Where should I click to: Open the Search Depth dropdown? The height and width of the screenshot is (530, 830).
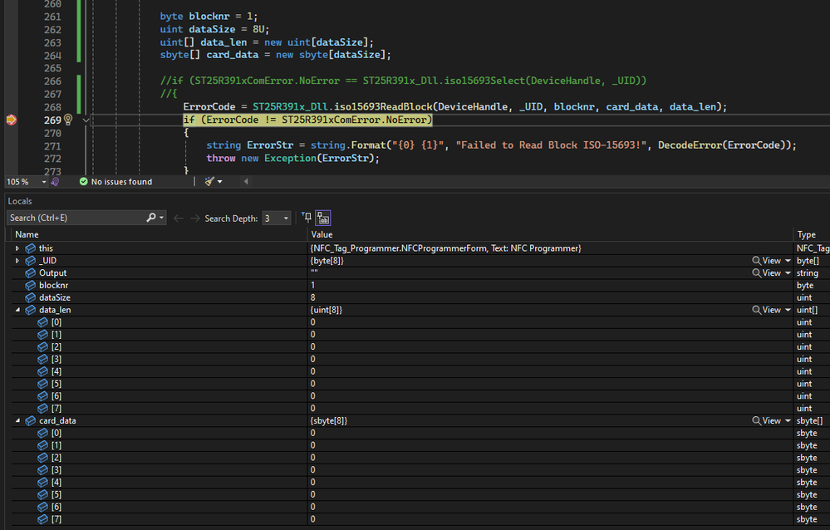(287, 218)
